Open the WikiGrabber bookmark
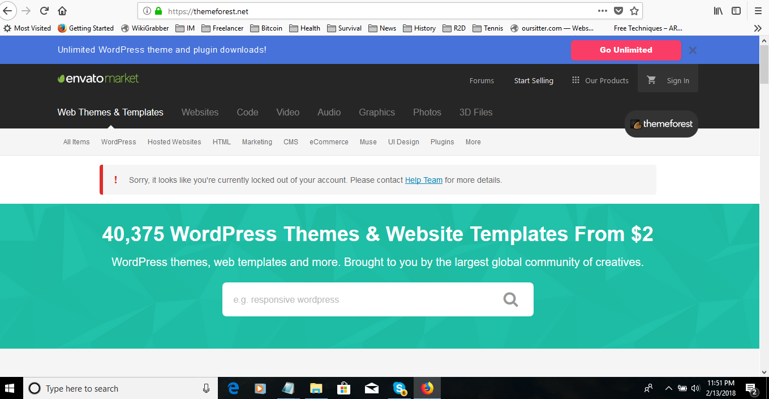The width and height of the screenshot is (769, 399). click(144, 28)
